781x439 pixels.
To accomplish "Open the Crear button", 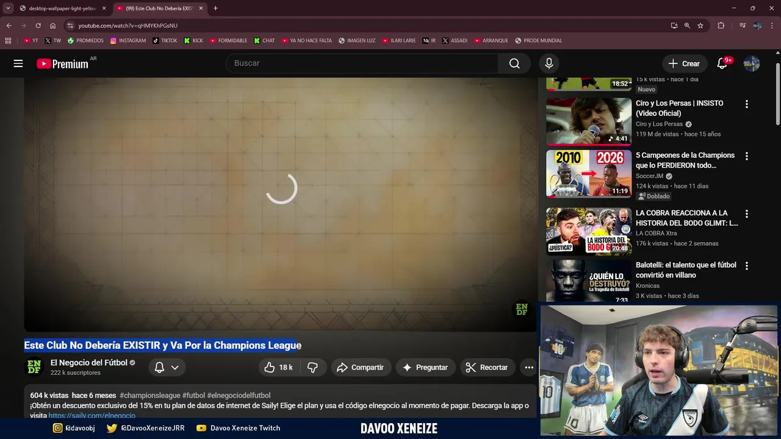I will [x=684, y=63].
